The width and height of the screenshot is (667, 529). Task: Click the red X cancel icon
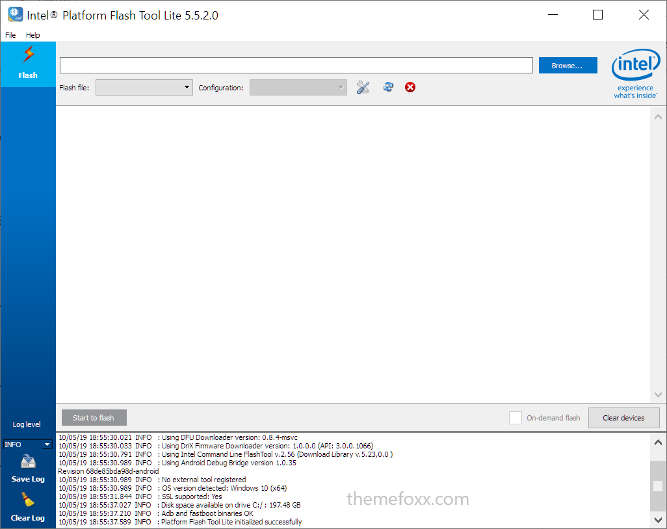(x=410, y=87)
